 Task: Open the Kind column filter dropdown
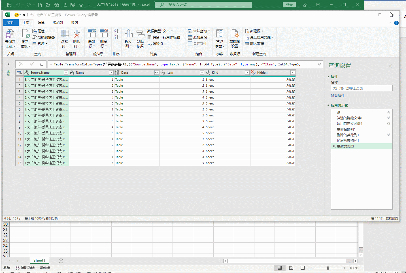coord(247,73)
